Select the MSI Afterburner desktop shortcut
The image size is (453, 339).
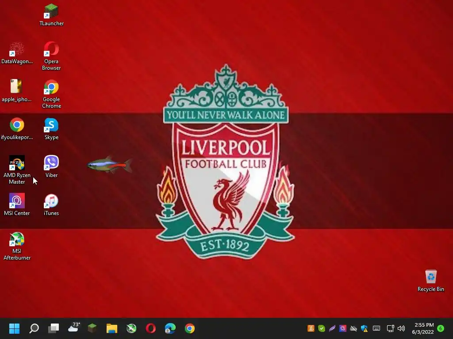pyautogui.click(x=17, y=246)
